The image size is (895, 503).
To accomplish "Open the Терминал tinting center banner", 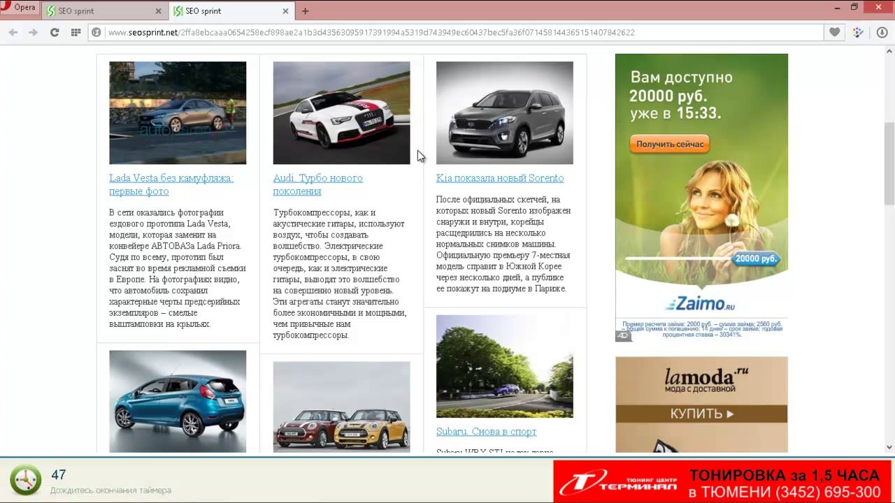I will coord(722,481).
